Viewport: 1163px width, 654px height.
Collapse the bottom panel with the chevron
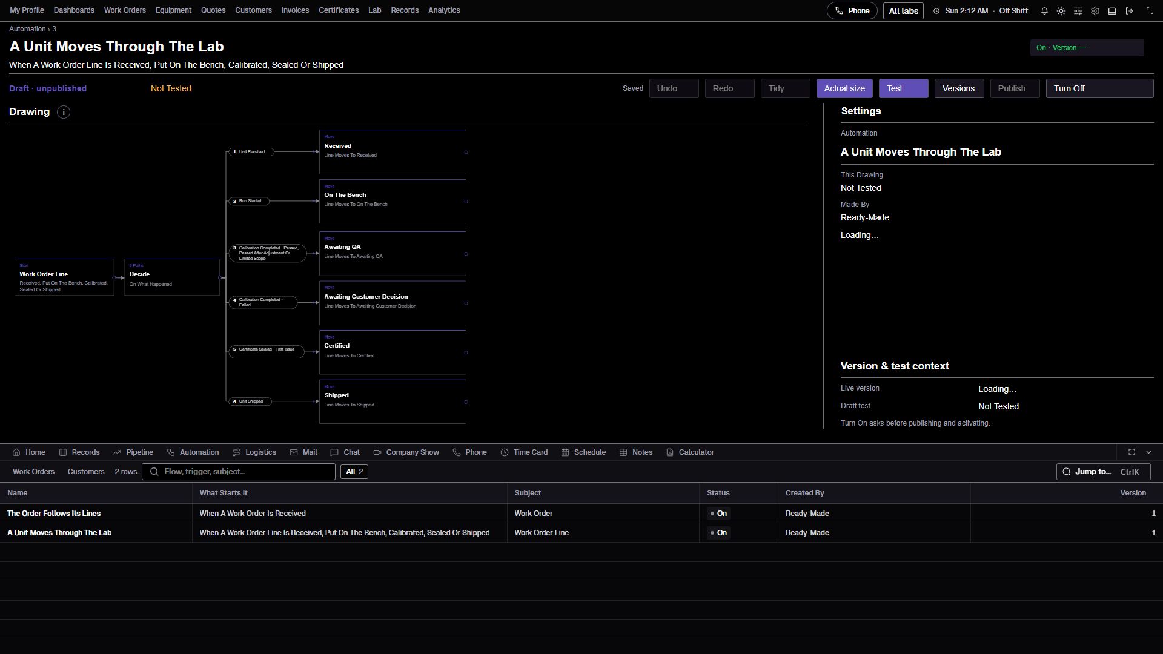(1148, 452)
